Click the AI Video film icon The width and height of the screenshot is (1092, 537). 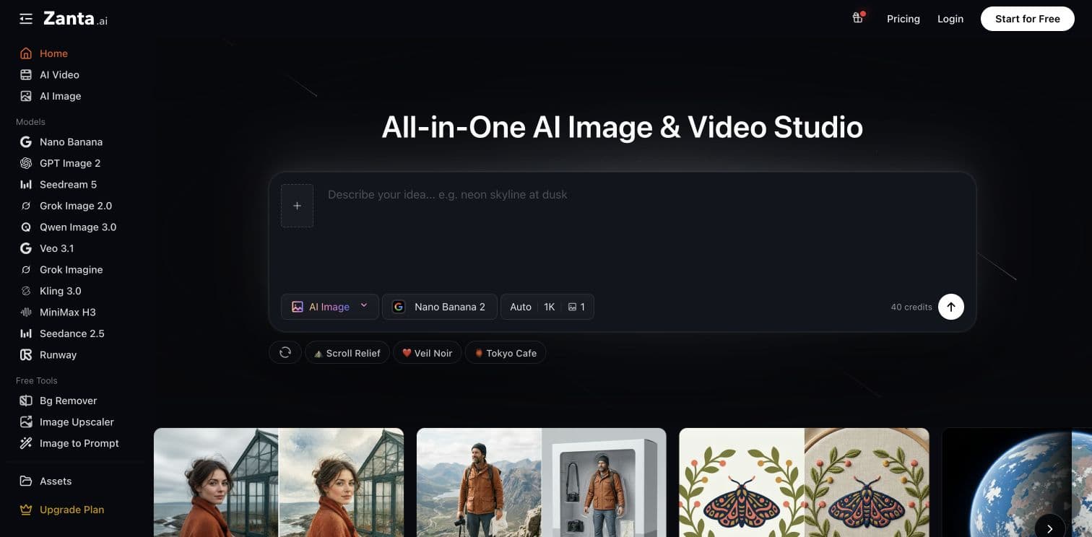pyautogui.click(x=26, y=75)
